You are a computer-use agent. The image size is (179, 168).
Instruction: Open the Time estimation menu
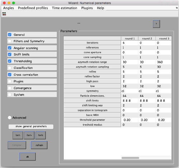(x=64, y=8)
